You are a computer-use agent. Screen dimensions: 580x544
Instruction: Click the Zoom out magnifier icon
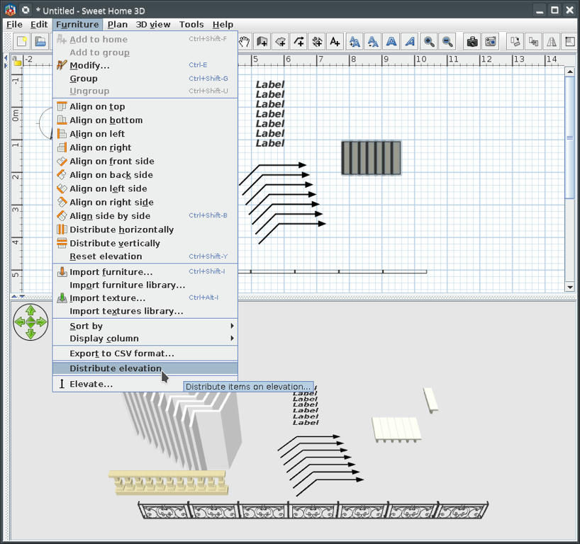pos(447,41)
